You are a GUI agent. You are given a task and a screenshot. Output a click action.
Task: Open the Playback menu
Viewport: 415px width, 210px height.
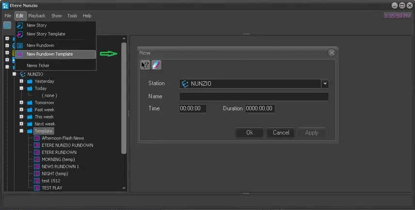coord(36,16)
